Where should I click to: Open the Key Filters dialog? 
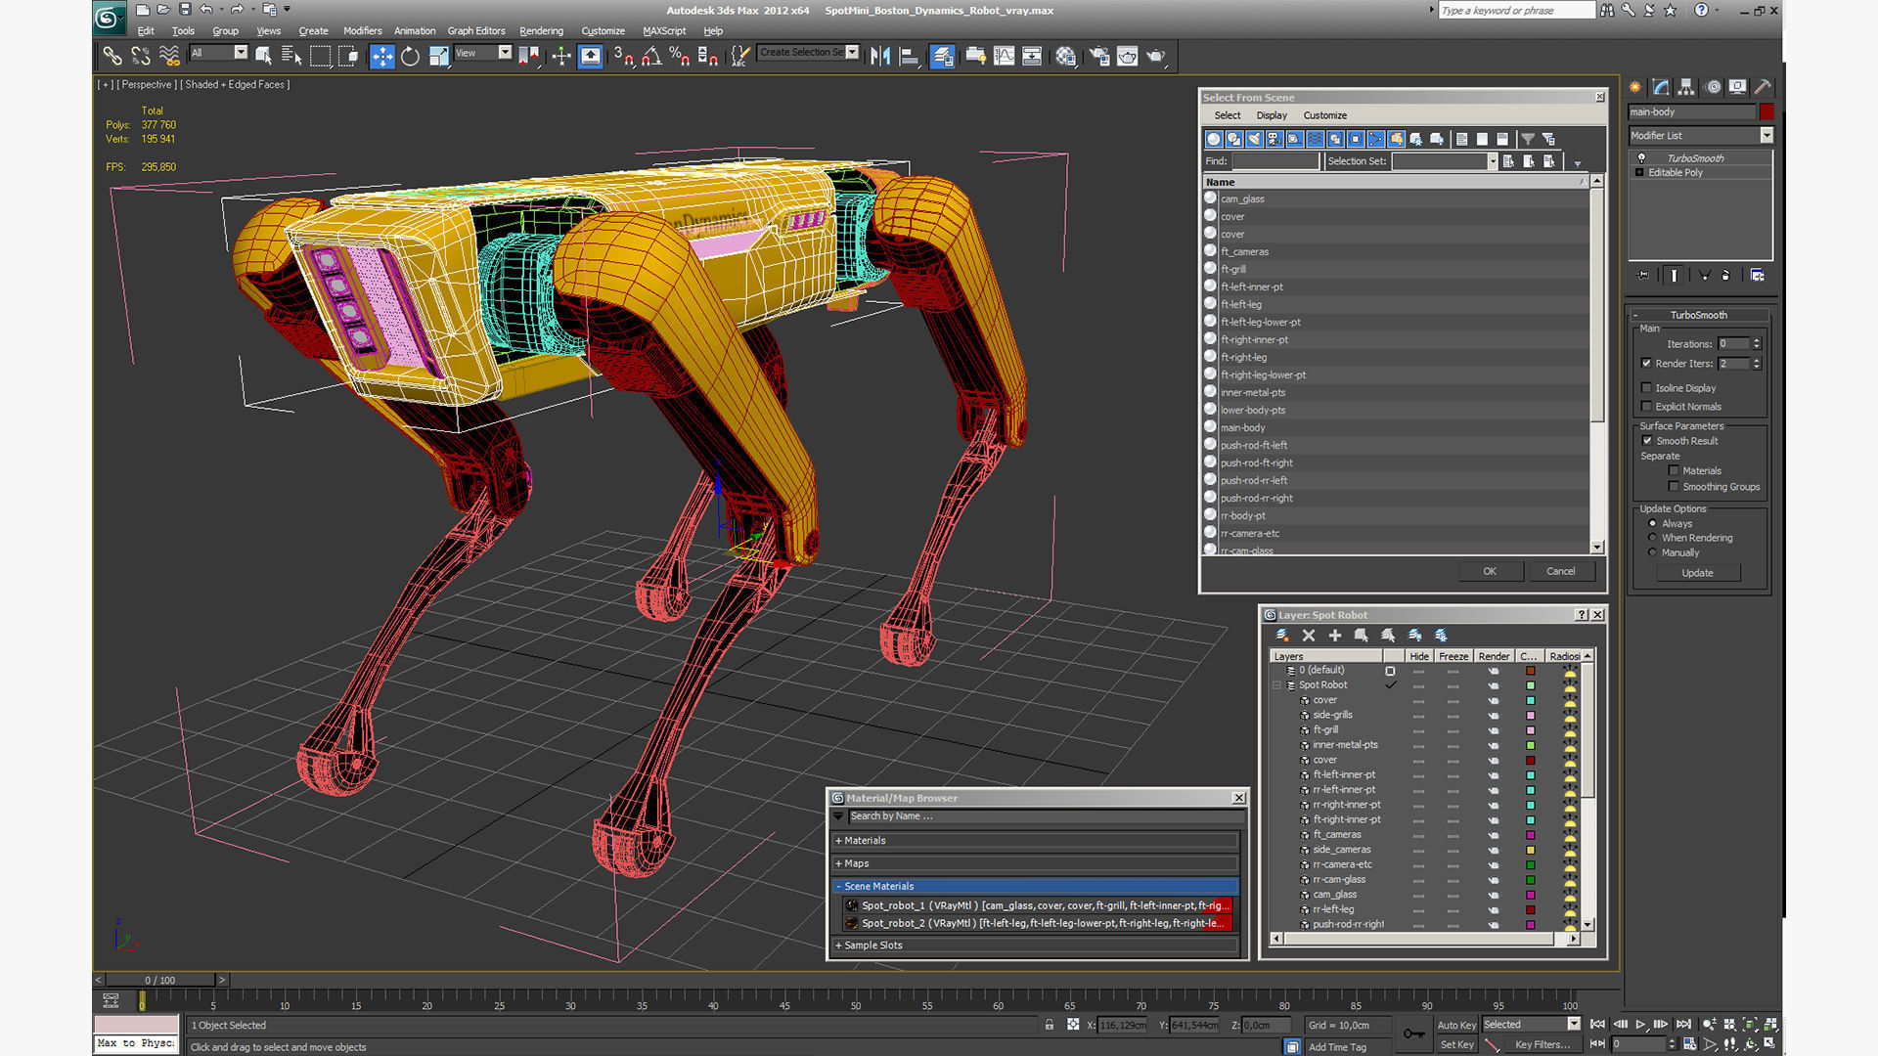(x=1543, y=1044)
